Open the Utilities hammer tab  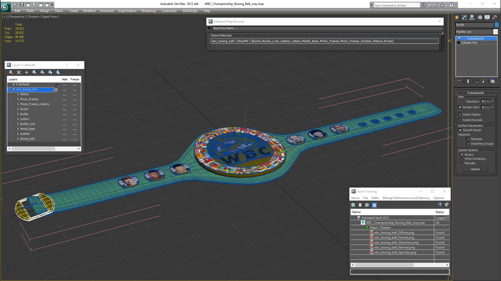point(494,17)
